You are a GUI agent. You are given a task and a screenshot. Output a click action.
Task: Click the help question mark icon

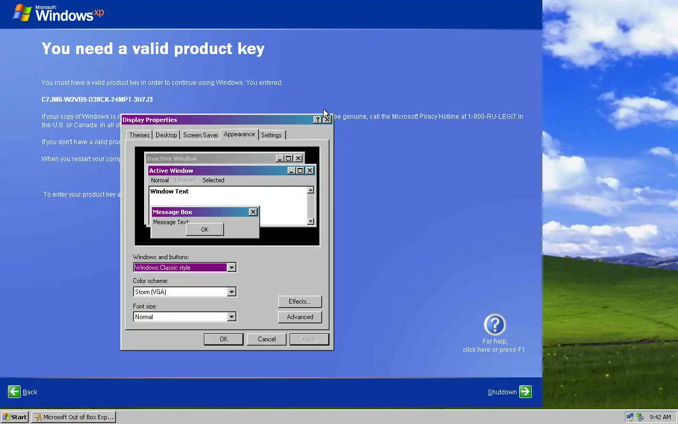pyautogui.click(x=495, y=325)
